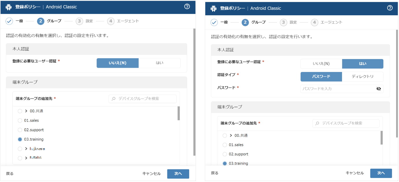Screen dimensions: 399x182
Task: Focus device group search field in right dialog
Action: tap(346, 123)
